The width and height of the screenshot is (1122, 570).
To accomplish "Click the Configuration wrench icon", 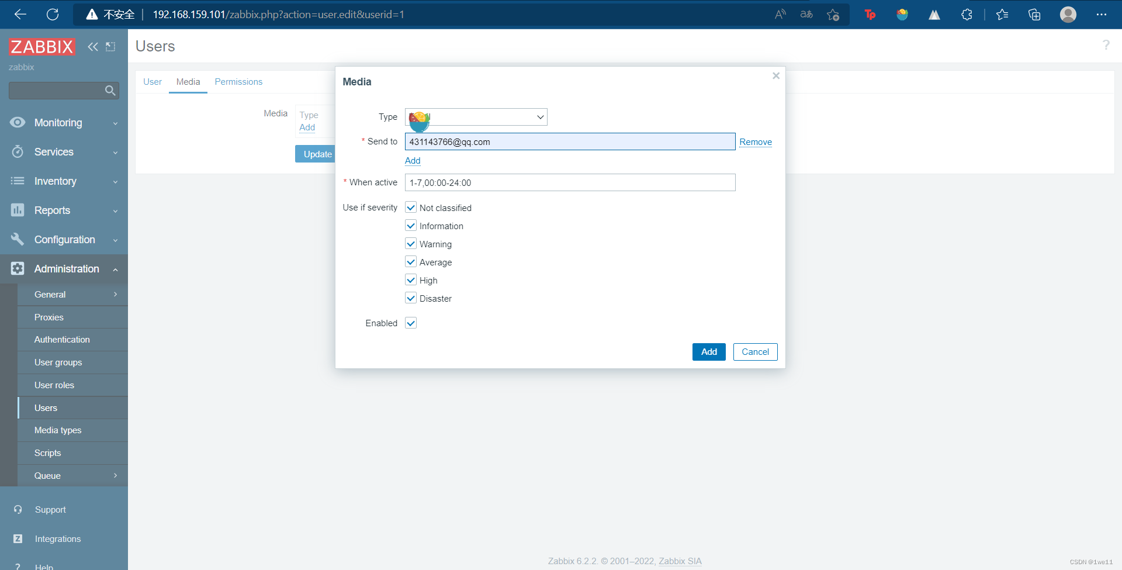I will pos(18,240).
